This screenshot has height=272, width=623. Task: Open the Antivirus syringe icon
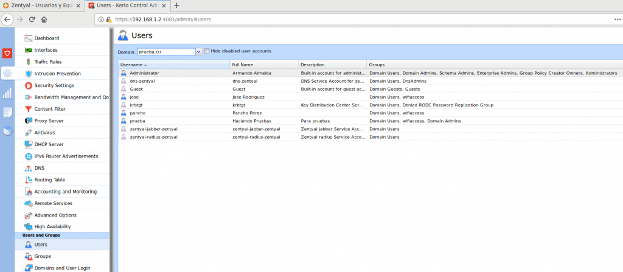point(28,133)
